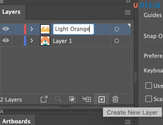The image size is (163, 125).
Task: Click the Locate Object magnifier icon
Action: click(58, 99)
